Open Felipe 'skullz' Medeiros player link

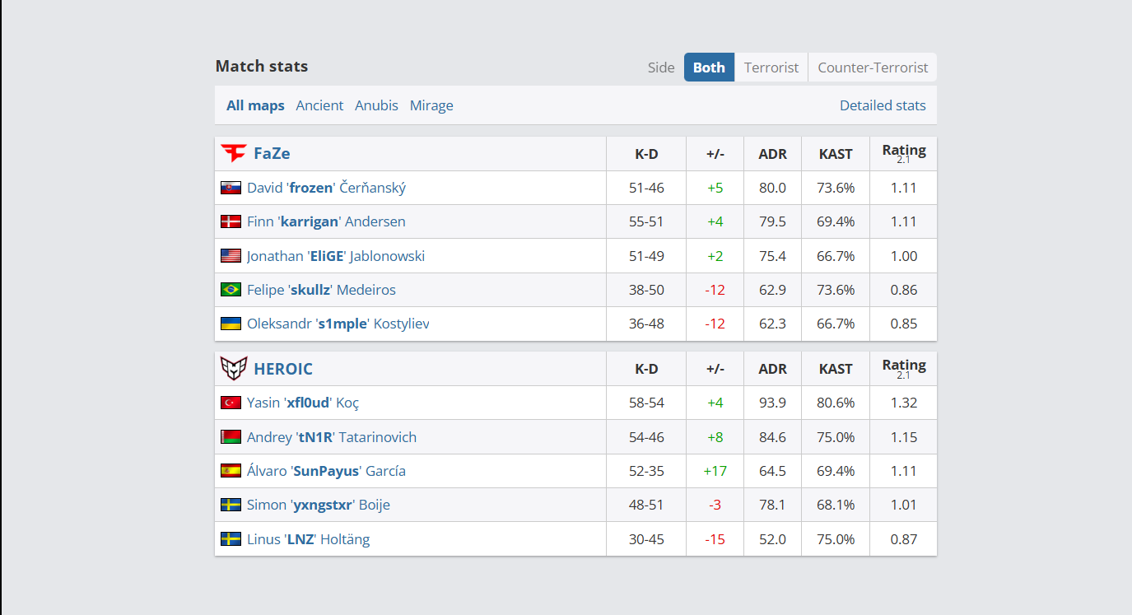[x=321, y=290]
